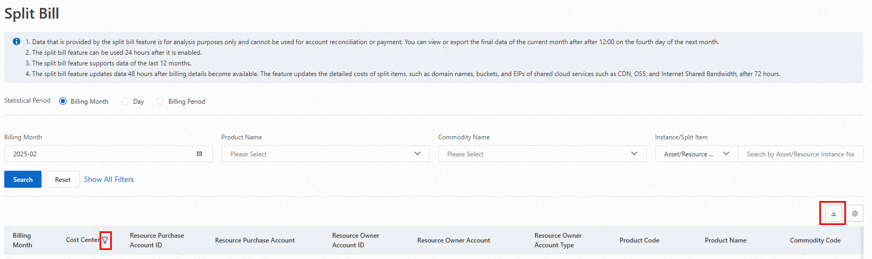Open the Asset/Resource type dropdown
The image size is (872, 259).
[696, 154]
